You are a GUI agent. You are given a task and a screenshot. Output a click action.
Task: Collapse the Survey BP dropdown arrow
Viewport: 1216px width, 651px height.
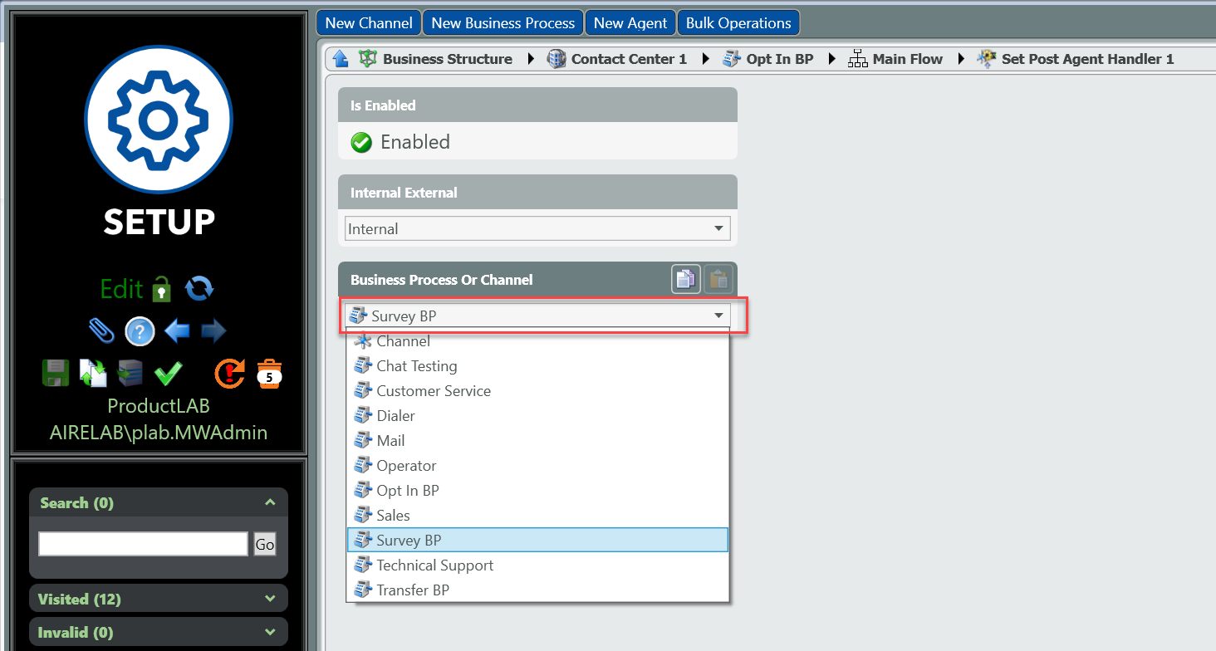718,316
